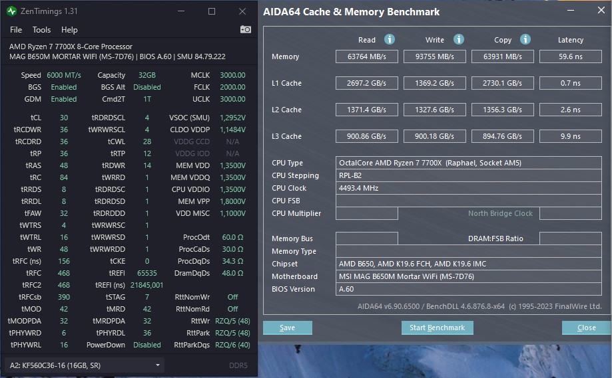The width and height of the screenshot is (612, 378).
Task: Click the MCLK value 3000.00
Action: coord(232,75)
